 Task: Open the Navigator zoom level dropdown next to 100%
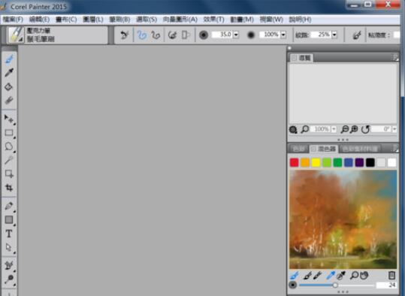pyautogui.click(x=334, y=129)
